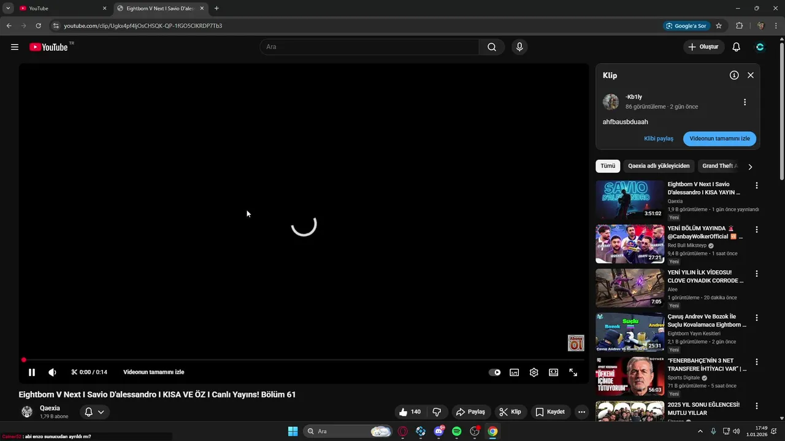Toggle subtitles on the player
Image resolution: width=785 pixels, height=441 pixels.
(x=515, y=372)
